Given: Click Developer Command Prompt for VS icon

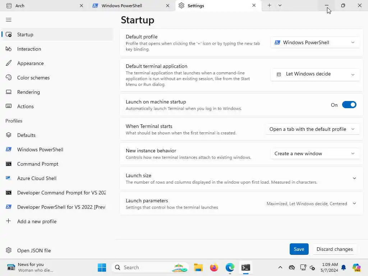Looking at the screenshot, I should coord(9,193).
